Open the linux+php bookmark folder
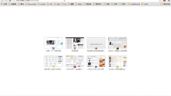This screenshot has height=96, width=171. (31, 4)
